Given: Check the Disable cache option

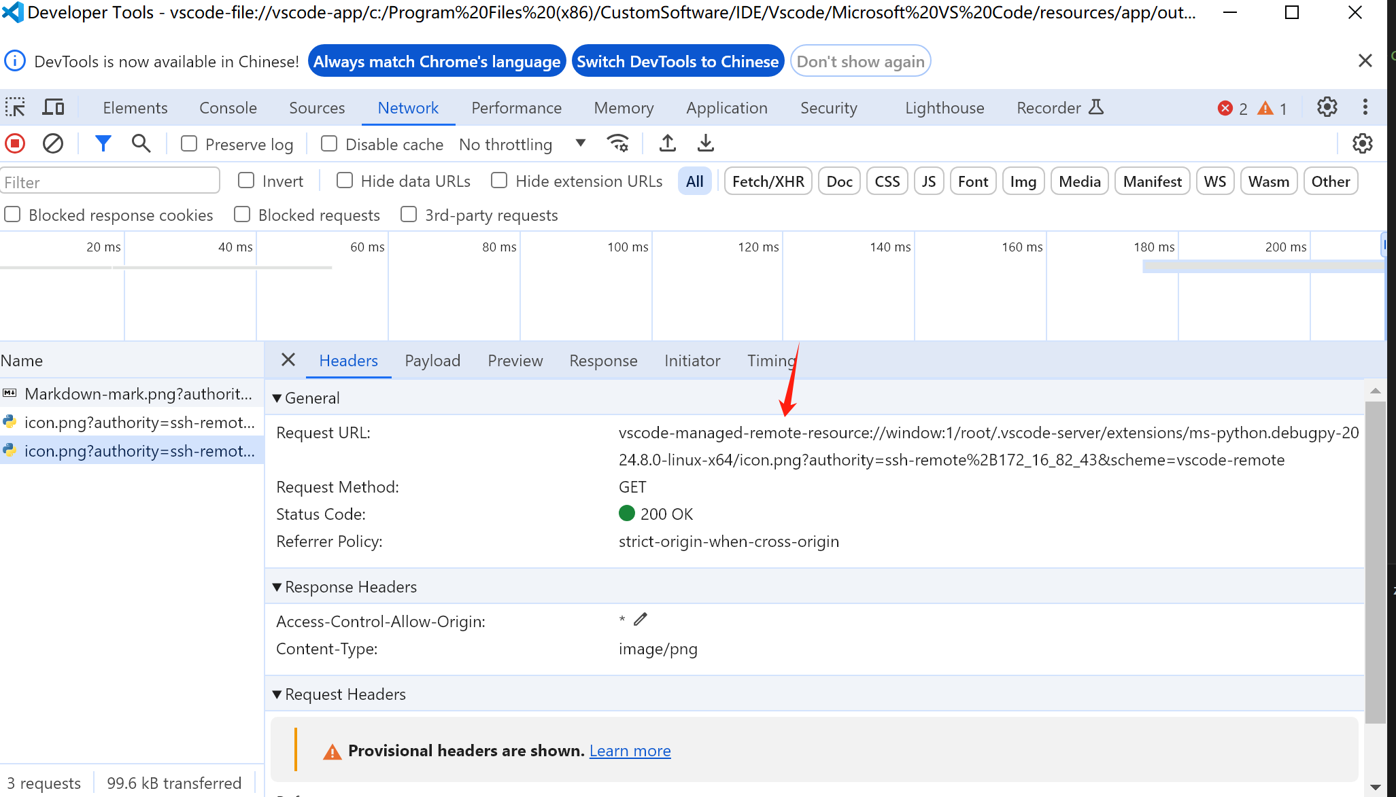Looking at the screenshot, I should click(x=329, y=144).
